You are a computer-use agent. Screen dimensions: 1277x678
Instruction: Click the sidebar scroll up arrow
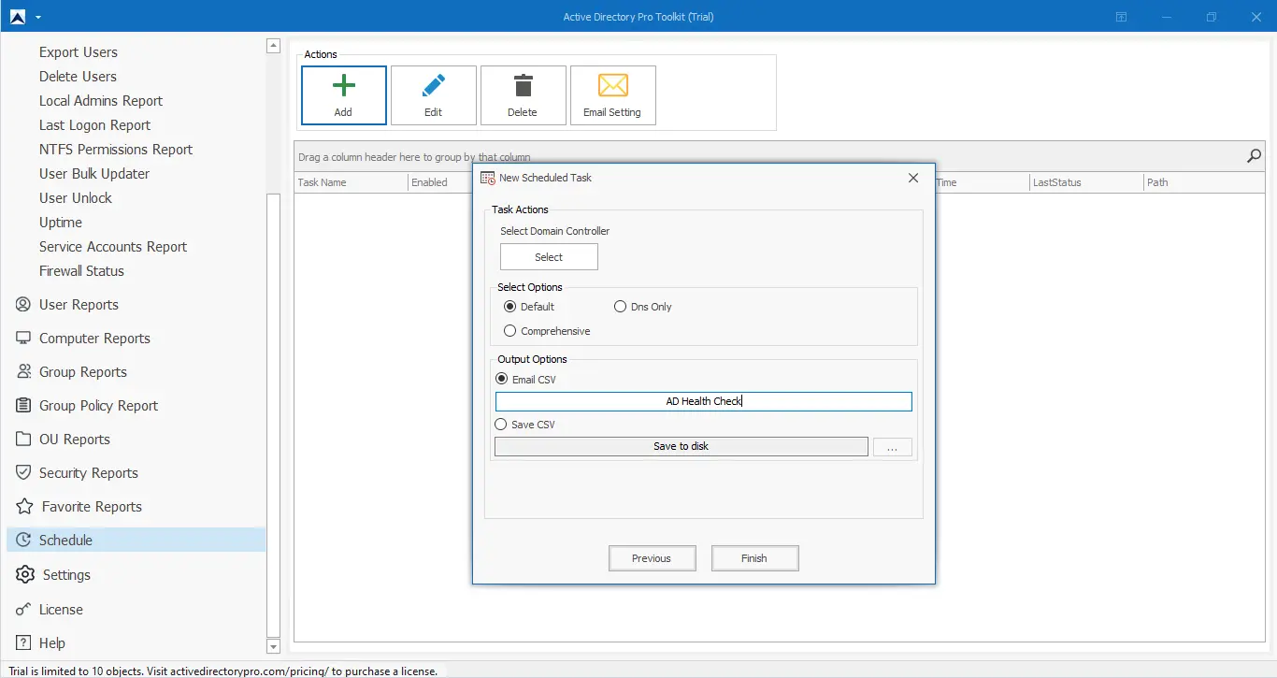coord(273,45)
